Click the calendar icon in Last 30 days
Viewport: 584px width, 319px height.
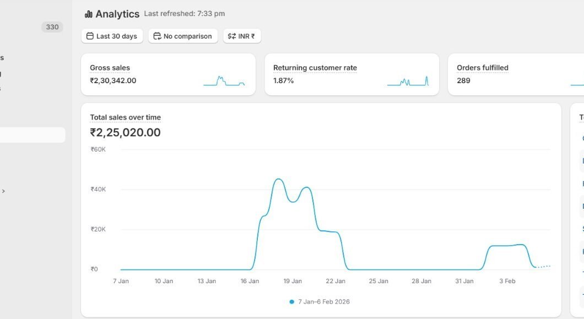pos(90,36)
